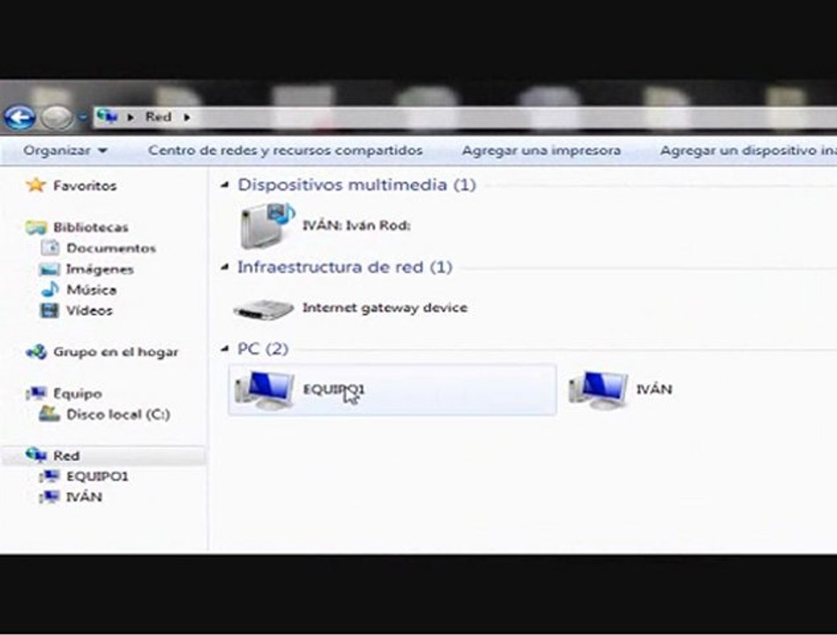Click the IVÁN icon in the sidebar tree
837x635 pixels.
click(x=49, y=497)
